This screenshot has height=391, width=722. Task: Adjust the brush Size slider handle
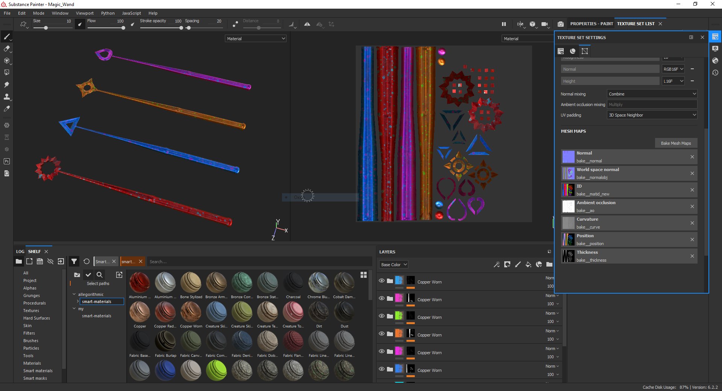(46, 28)
